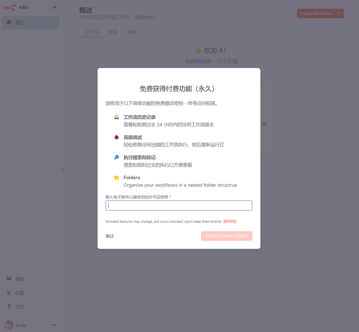
Task: Click the Create Workflow button
Action: point(315,13)
